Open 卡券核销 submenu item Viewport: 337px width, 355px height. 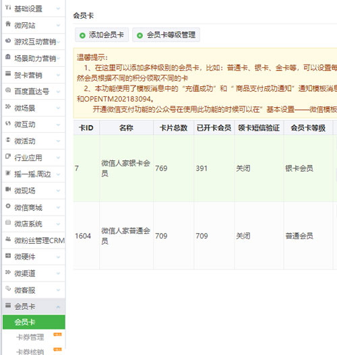(x=30, y=352)
